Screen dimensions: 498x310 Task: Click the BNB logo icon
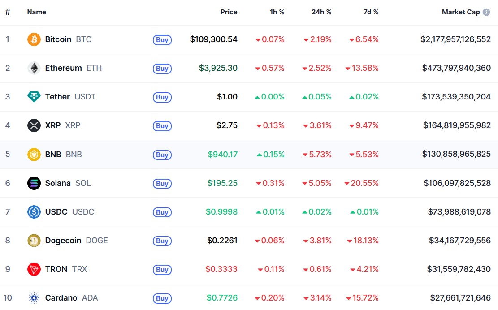click(x=34, y=155)
